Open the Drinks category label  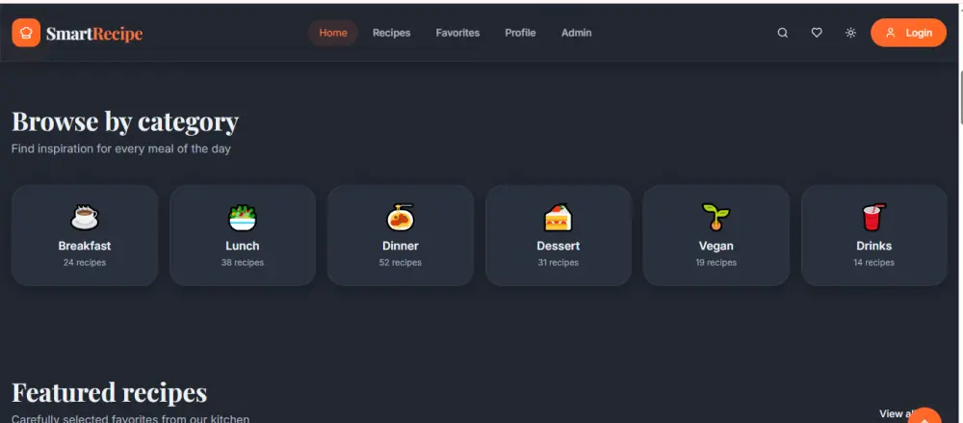[x=874, y=246]
